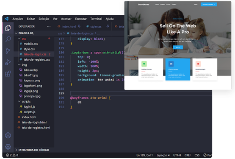Open the Search view in activity bar

tap(8, 39)
